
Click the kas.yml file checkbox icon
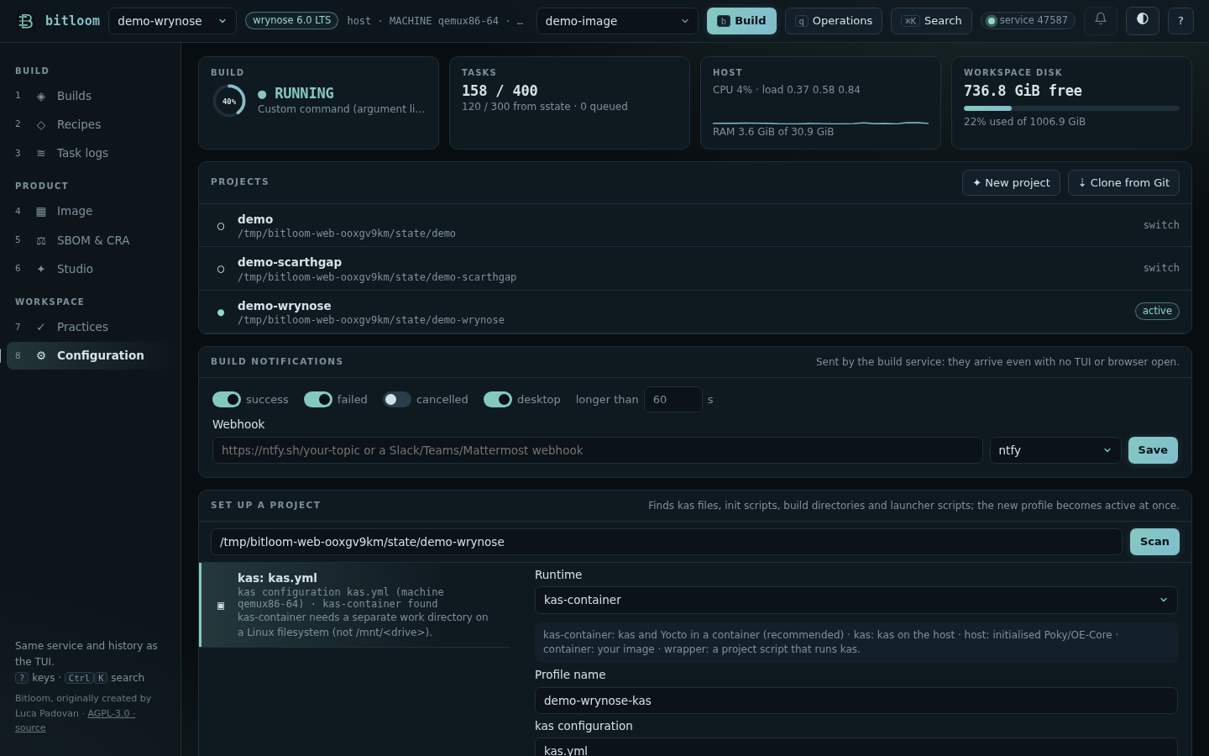(x=221, y=606)
